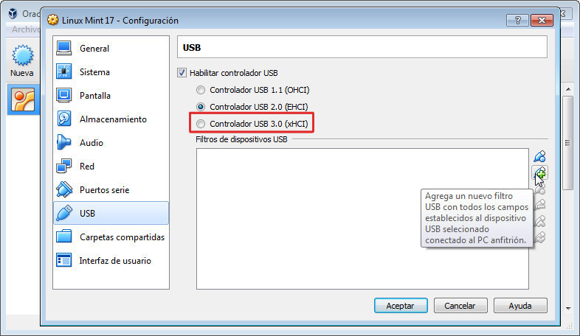Select the Sistema settings category
The height and width of the screenshot is (336, 580).
click(x=94, y=72)
